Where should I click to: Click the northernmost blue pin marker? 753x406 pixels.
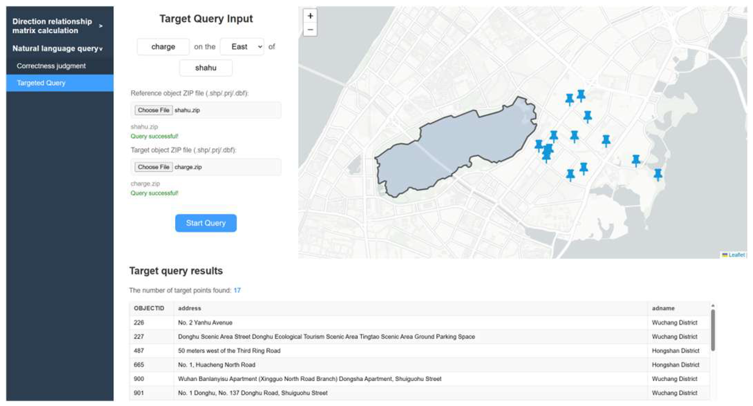(x=581, y=95)
